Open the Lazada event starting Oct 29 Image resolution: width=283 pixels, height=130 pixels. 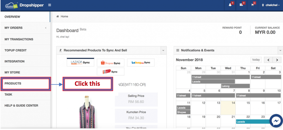pyautogui.click(x=213, y=82)
